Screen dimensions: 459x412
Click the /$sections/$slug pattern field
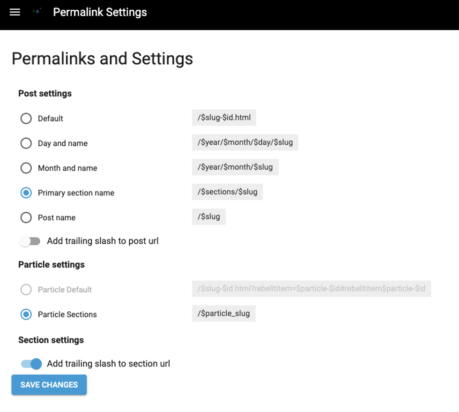tap(227, 192)
